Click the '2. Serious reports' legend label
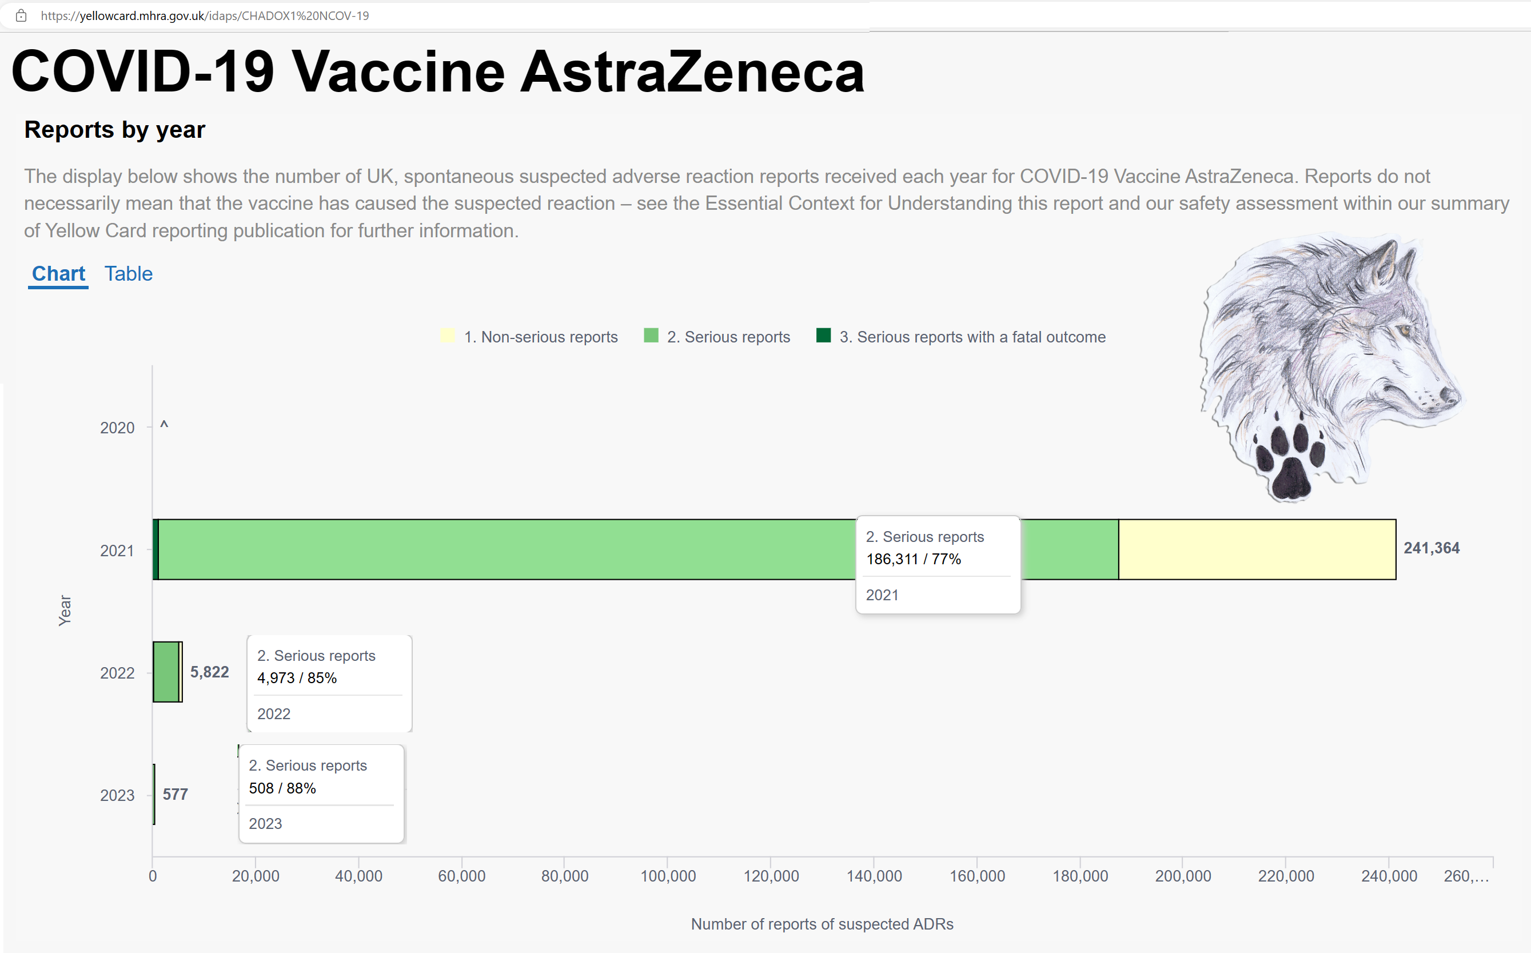Viewport: 1531px width, 953px height. pyautogui.click(x=729, y=337)
